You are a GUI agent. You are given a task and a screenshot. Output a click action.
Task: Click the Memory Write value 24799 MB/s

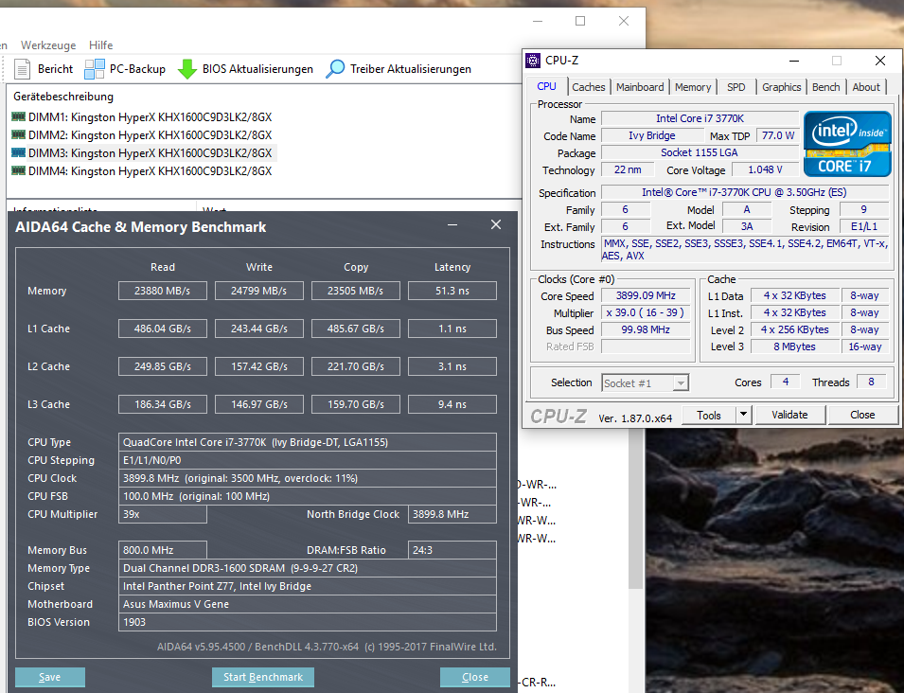258,291
